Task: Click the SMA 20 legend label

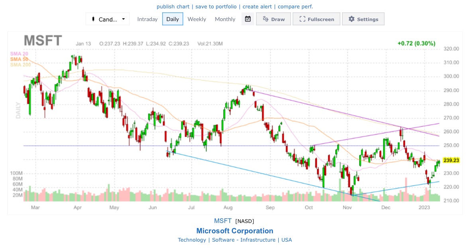Action: tap(19, 54)
